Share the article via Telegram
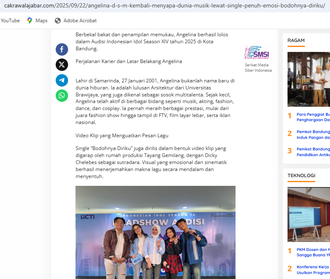Screen dimensions: 330x279 [x=62, y=80]
